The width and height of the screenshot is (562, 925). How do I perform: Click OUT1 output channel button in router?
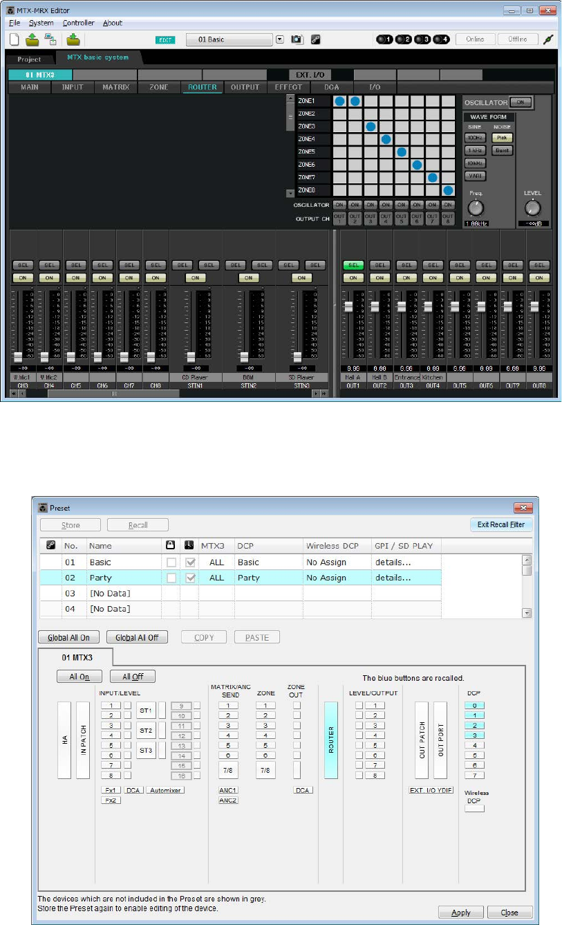(339, 219)
